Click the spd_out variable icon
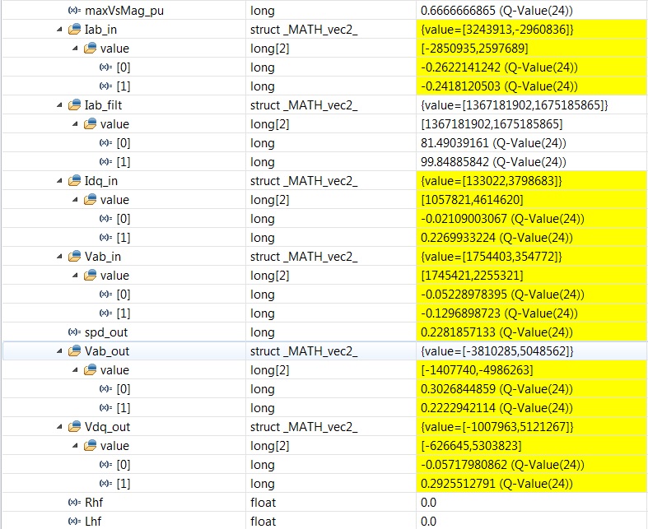Image resolution: width=648 pixels, height=529 pixels. click(x=74, y=332)
